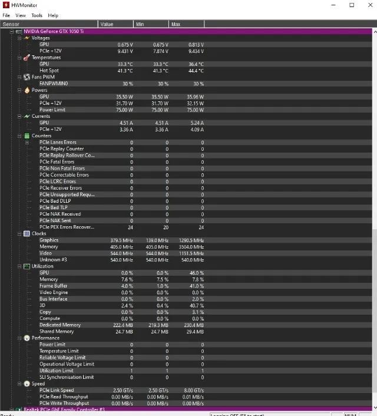Image resolution: width=377 pixels, height=416 pixels.
Task: Collapse the Voltages group
Action: pos(19,38)
